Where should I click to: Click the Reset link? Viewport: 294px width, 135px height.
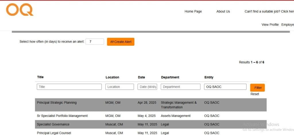coord(255,94)
